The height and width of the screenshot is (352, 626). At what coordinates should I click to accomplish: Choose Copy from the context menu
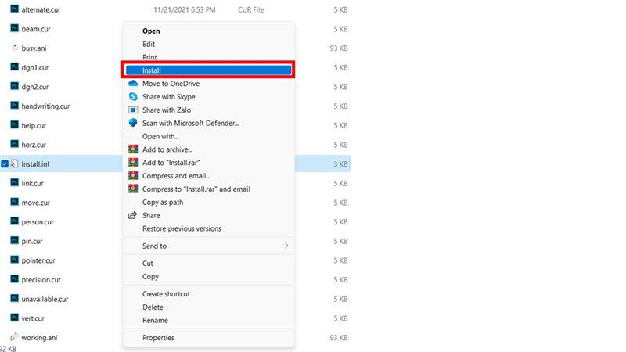point(150,276)
